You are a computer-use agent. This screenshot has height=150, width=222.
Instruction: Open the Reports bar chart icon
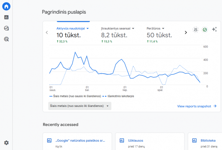(6, 17)
